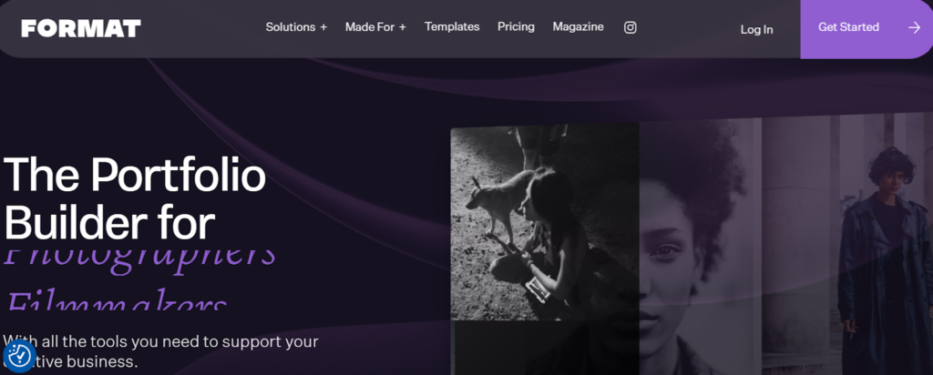
Task: Click the FORMAT logo
Action: tap(81, 28)
